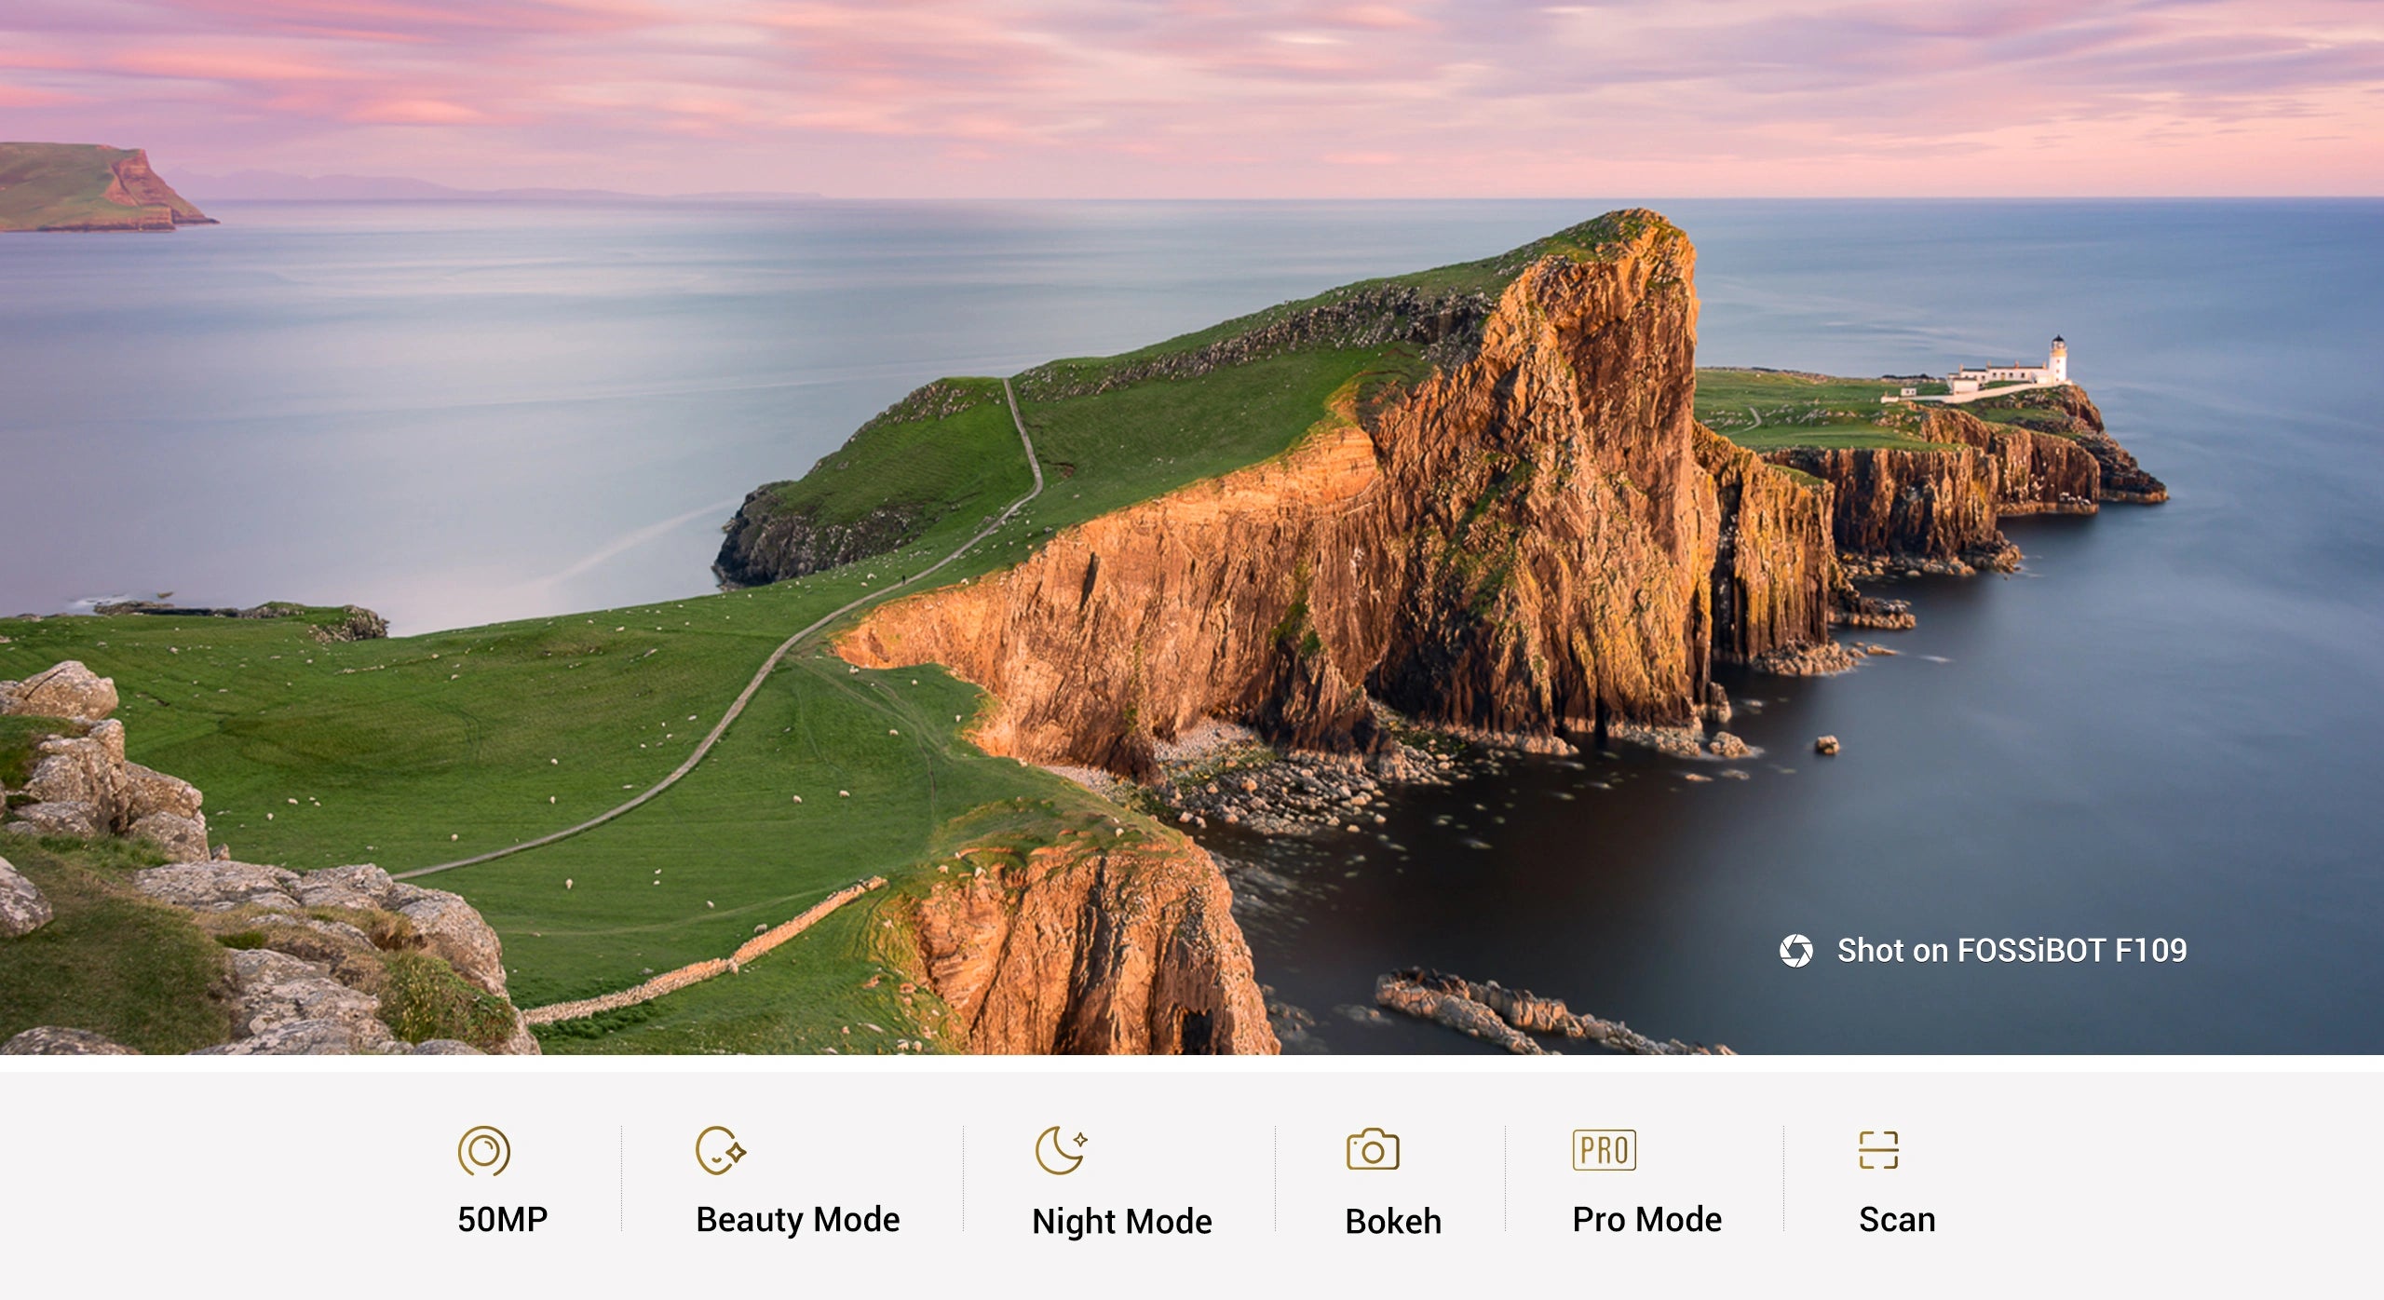2384x1300 pixels.
Task: Click the Shot on FOSSiBOT F109 text
Action: [2011, 950]
